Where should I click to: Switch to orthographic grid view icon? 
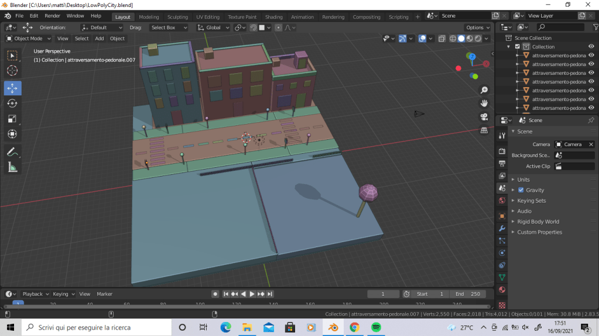(484, 130)
